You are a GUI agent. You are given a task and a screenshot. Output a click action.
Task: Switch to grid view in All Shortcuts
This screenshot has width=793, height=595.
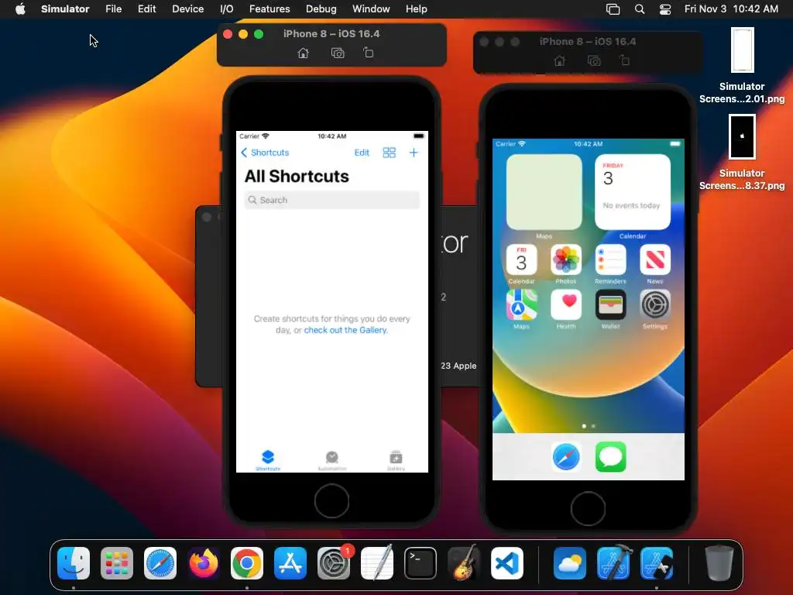(389, 153)
